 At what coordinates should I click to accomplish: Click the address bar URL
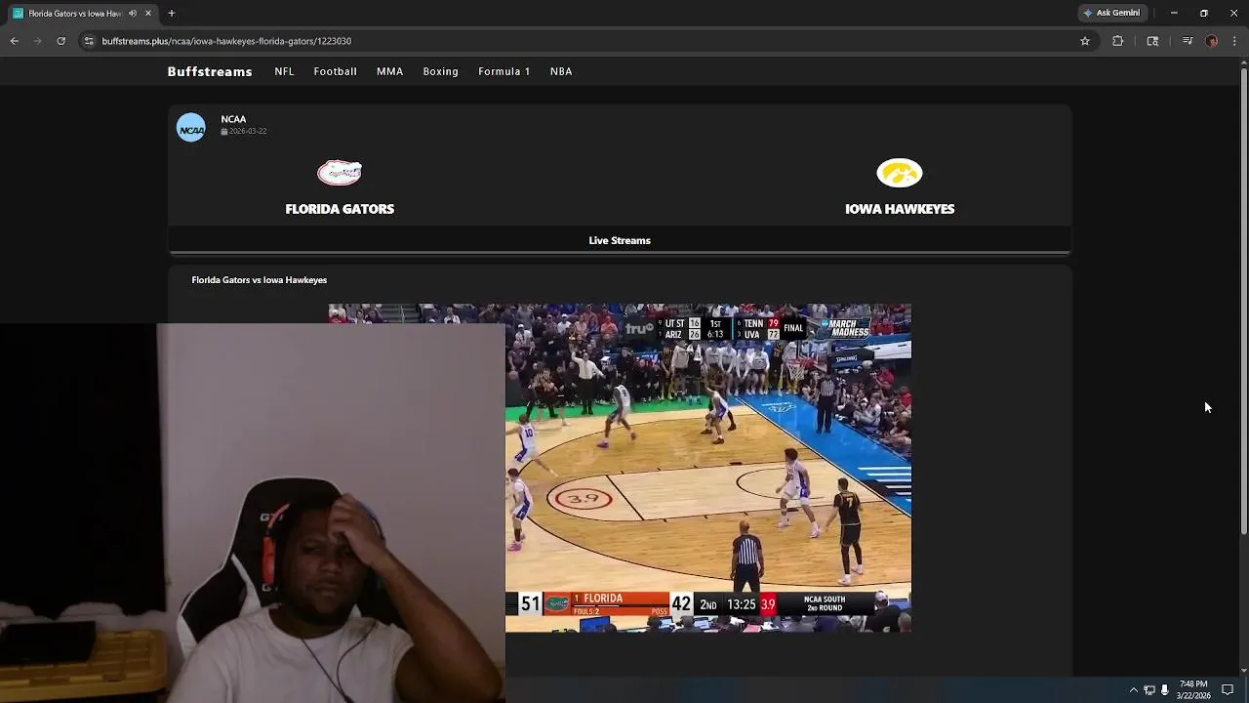pos(226,41)
